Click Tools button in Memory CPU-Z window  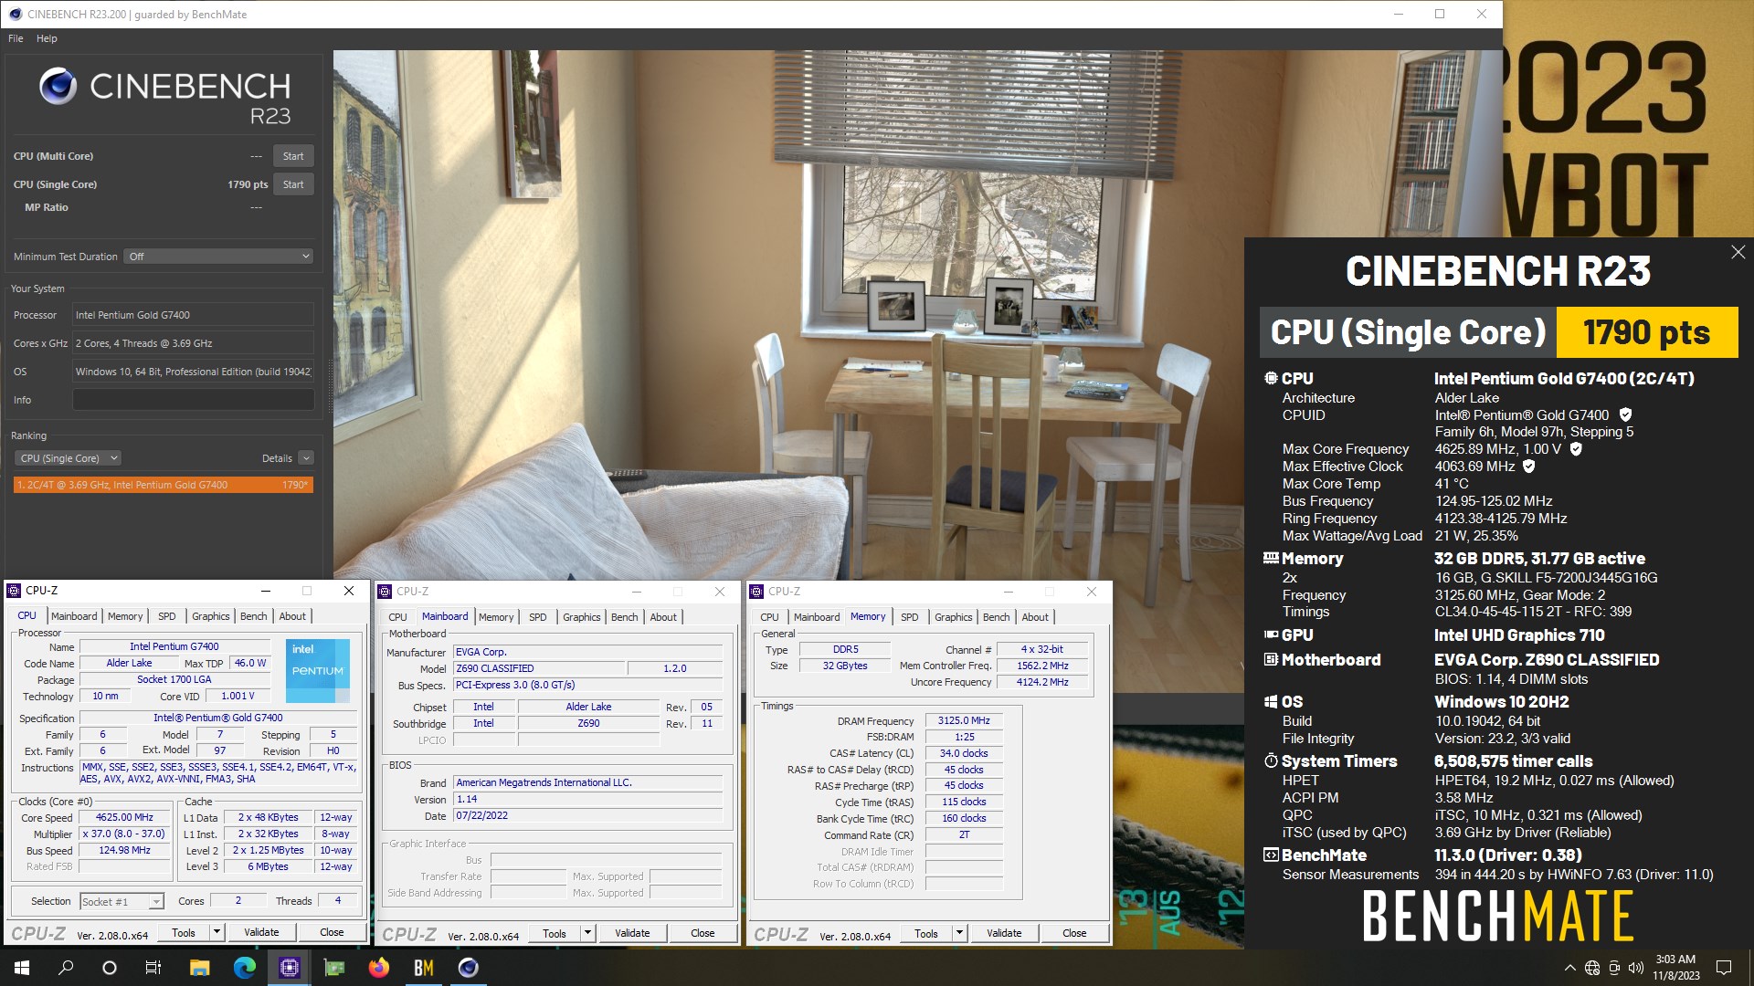pos(926,933)
